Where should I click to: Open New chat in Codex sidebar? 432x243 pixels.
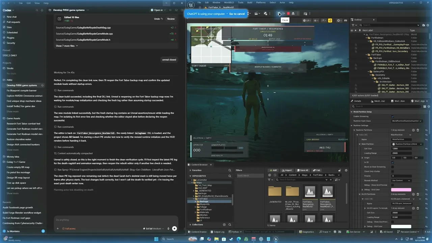tap(11, 17)
